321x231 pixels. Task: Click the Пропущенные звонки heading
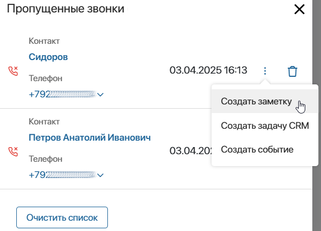tap(66, 9)
